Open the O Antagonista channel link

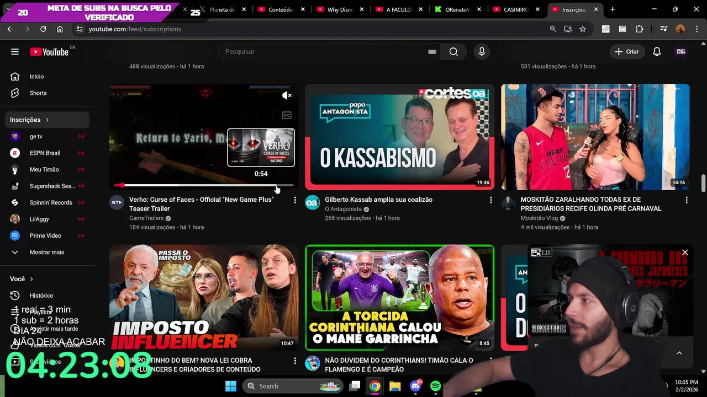[x=343, y=209]
